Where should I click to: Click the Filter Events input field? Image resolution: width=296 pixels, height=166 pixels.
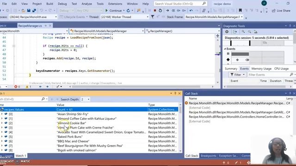pyautogui.click(x=269, y=75)
